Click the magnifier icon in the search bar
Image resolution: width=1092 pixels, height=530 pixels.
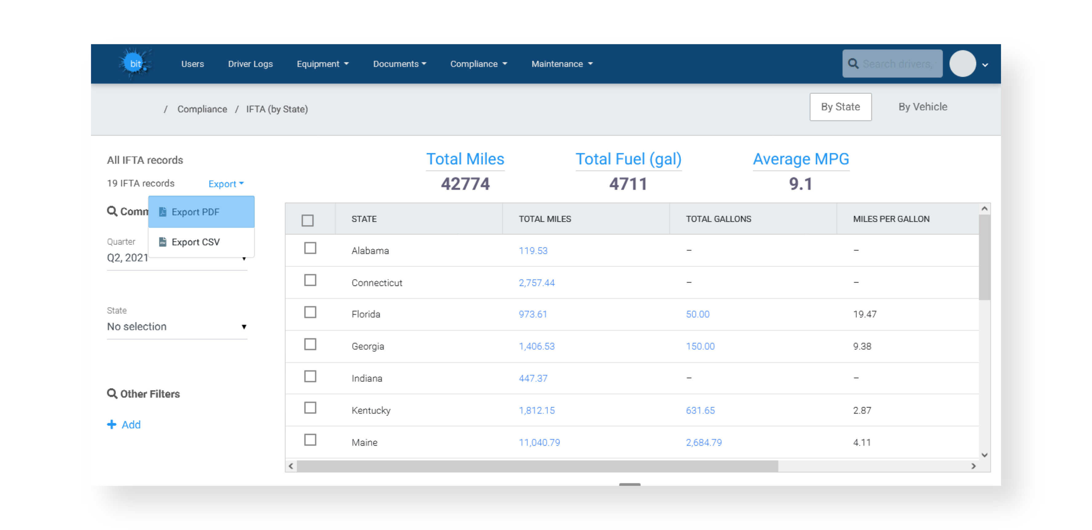point(853,63)
